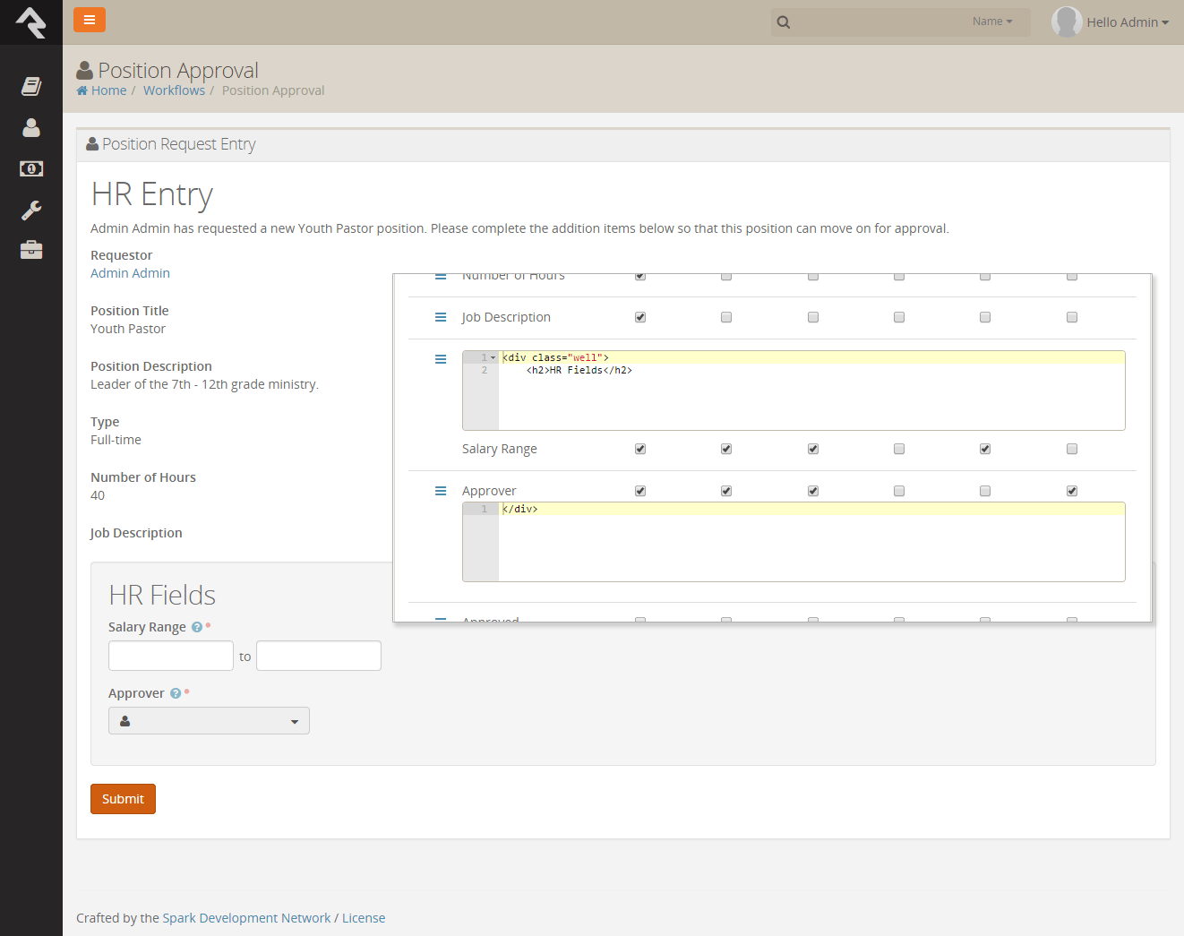Screen dimensions: 1184x936
Task: Click the Job Description label in the overlay
Action: tap(506, 317)
